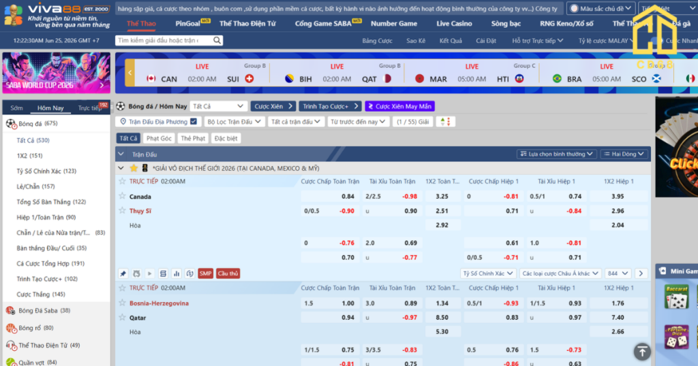This screenshot has height=366, width=698.
Task: Click the pin icon under Canada match
Action: coord(123,273)
